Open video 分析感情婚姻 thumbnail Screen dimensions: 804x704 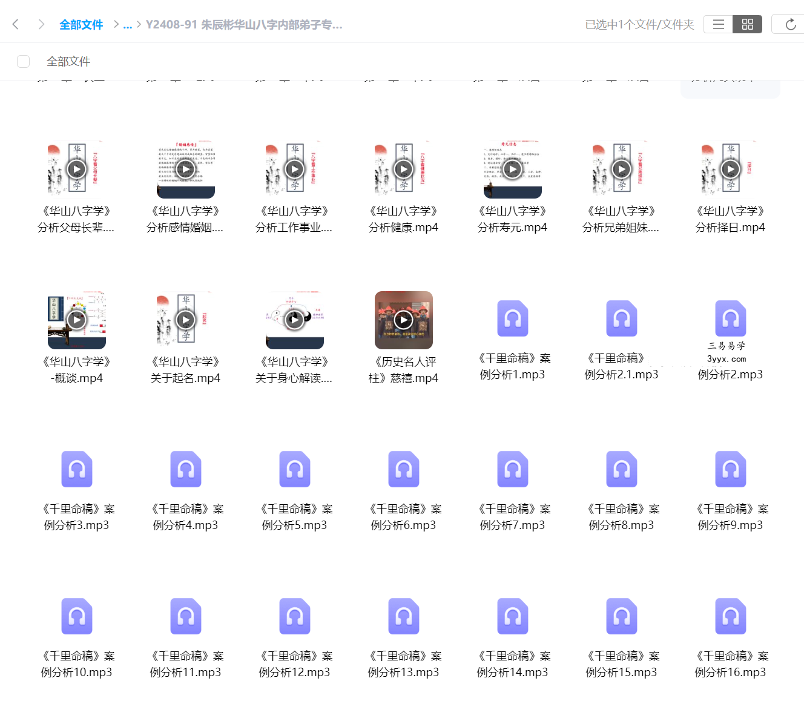click(x=186, y=169)
